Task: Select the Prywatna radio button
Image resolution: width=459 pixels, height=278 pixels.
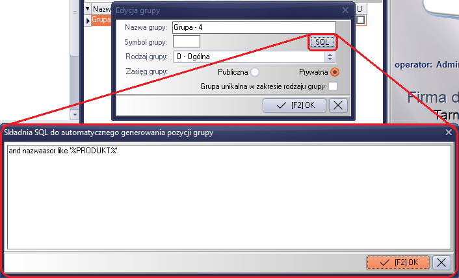Action: (x=335, y=72)
